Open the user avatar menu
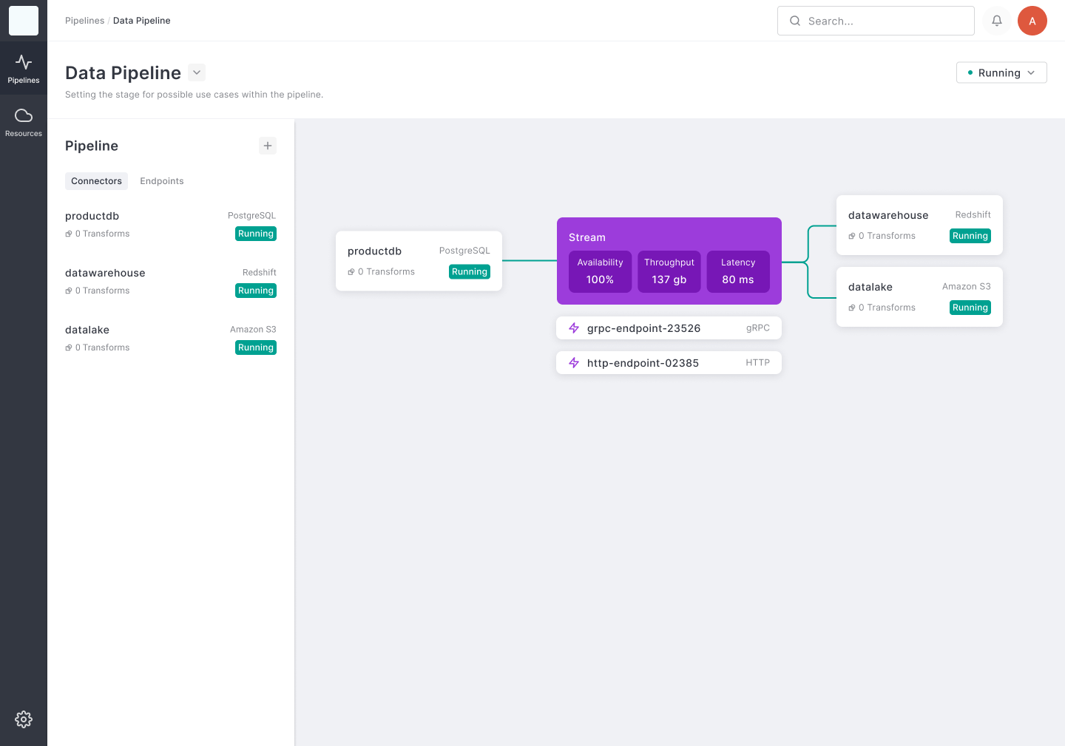Image resolution: width=1065 pixels, height=746 pixels. pyautogui.click(x=1032, y=21)
